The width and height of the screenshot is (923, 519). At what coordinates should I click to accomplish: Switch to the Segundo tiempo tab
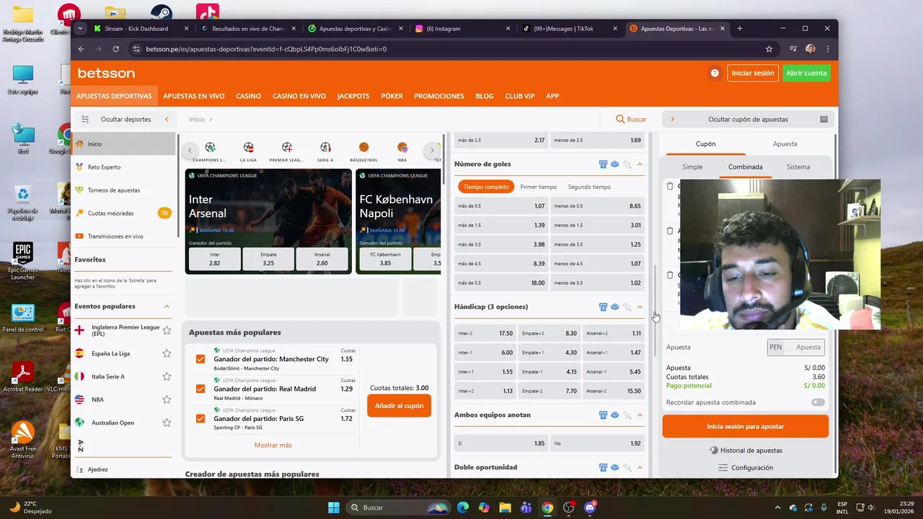pyautogui.click(x=589, y=187)
